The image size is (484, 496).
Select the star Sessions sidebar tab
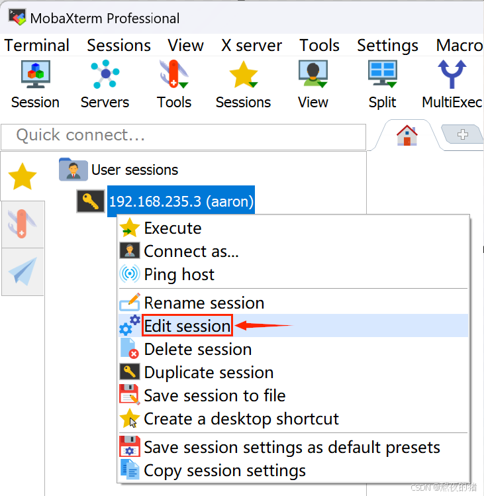[x=23, y=177]
